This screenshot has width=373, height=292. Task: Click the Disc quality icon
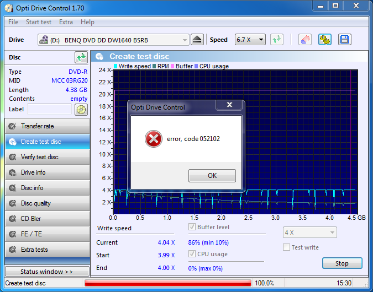(x=12, y=203)
